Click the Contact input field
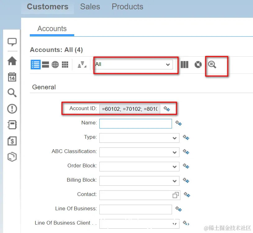The height and width of the screenshot is (233, 253). [140, 195]
